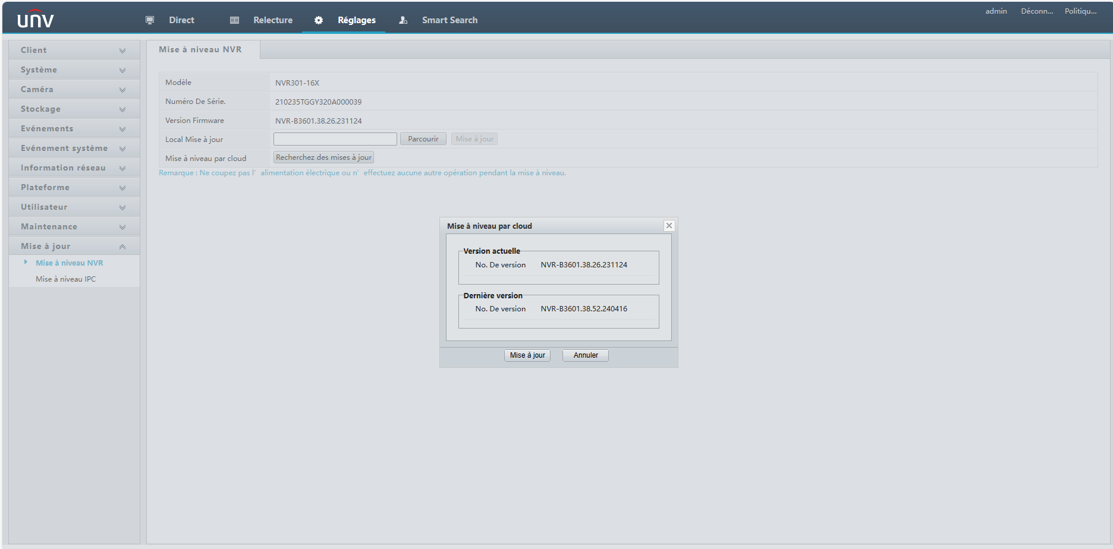Screen dimensions: 1113x549
Task: Confirm update with Mise à jour button in dialog
Action: tap(527, 355)
